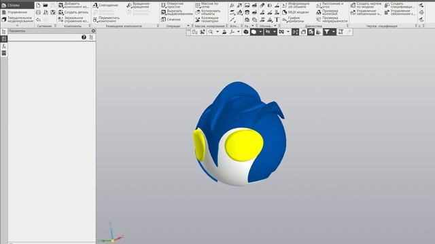Pin the Параметры panel
Screen dimensions: 435x244
[x=93, y=31]
